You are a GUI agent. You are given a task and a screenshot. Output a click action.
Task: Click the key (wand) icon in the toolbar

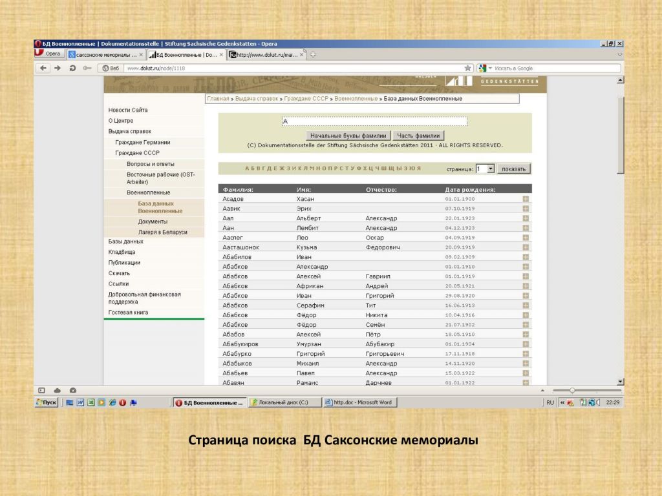pos(87,68)
